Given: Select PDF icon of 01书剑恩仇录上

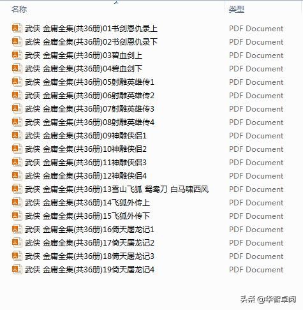Looking at the screenshot, I should tap(17, 29).
